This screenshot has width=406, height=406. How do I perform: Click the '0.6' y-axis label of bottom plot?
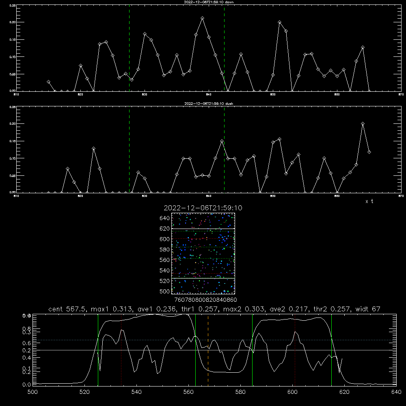pos(27,343)
